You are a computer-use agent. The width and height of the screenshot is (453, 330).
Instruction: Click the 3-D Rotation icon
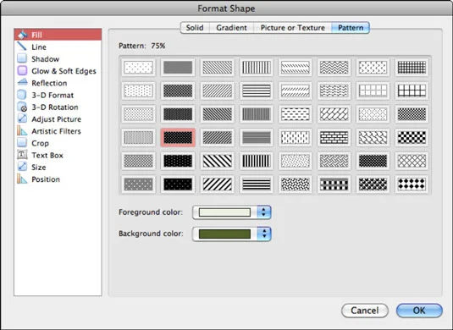(22, 107)
